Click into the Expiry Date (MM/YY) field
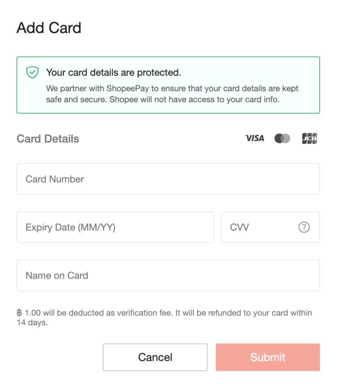The width and height of the screenshot is (340, 391). click(x=115, y=227)
